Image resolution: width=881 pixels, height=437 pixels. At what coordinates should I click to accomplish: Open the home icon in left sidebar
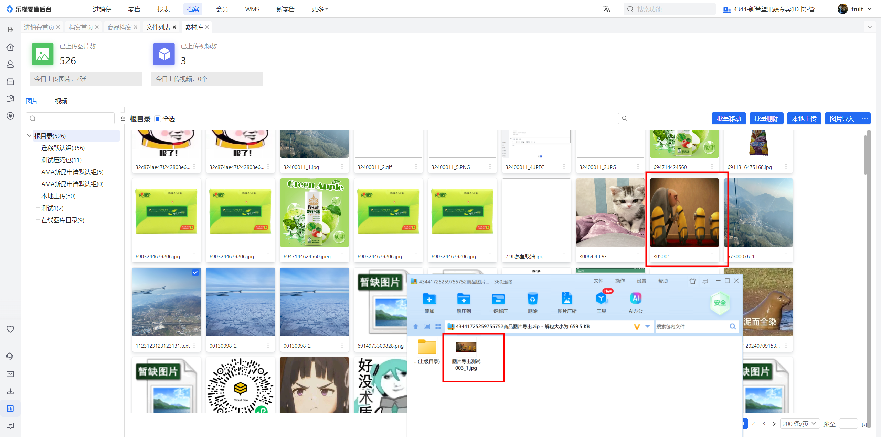10,47
